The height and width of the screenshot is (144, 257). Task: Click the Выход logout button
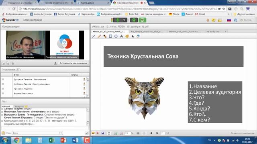[x=246, y=20]
